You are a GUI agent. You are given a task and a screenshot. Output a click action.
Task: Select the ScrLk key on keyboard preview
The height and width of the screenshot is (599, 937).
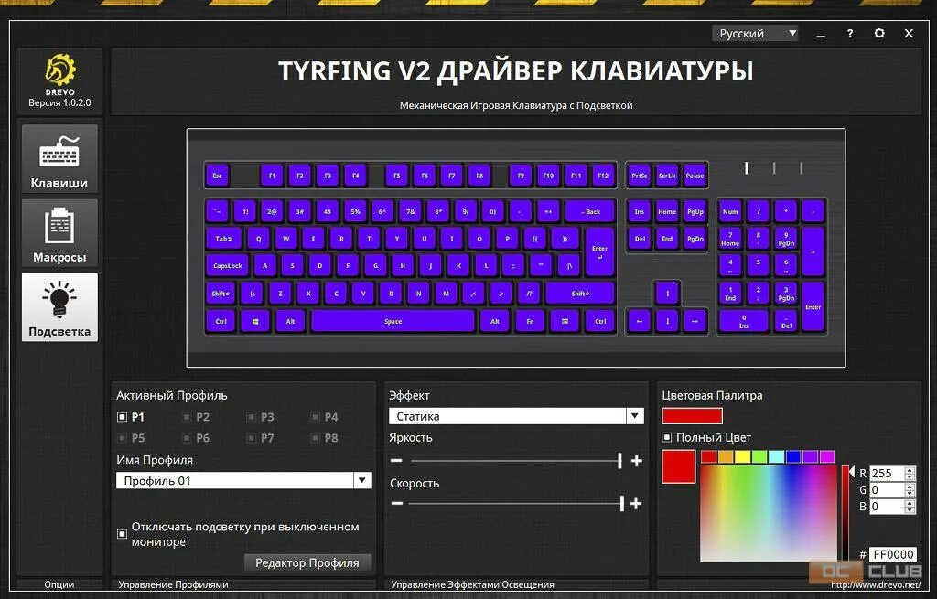667,176
